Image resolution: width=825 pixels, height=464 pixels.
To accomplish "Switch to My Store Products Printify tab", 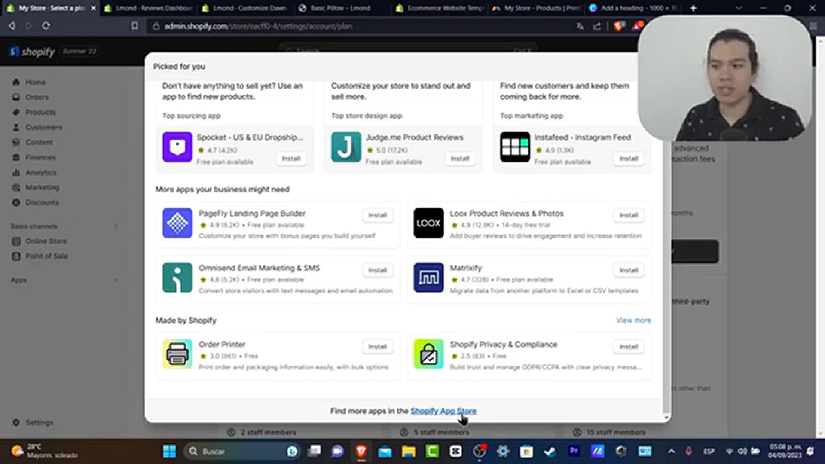I will click(x=536, y=8).
